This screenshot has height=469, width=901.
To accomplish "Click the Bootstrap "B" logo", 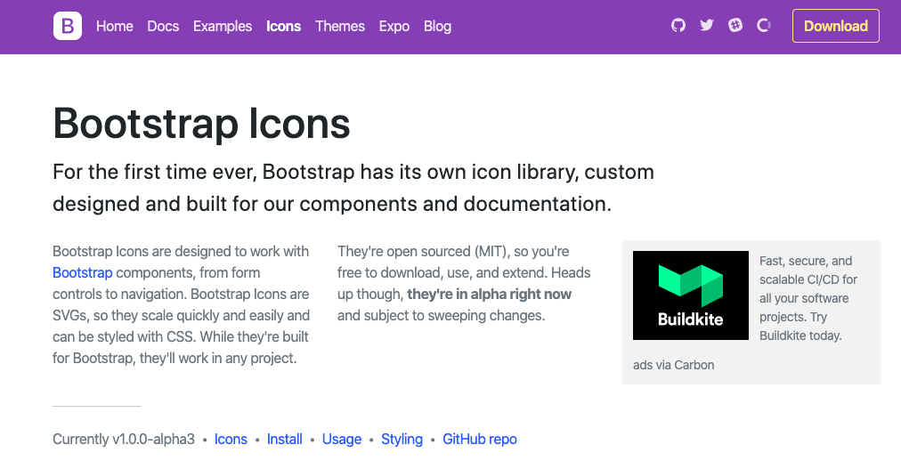I will coord(68,26).
